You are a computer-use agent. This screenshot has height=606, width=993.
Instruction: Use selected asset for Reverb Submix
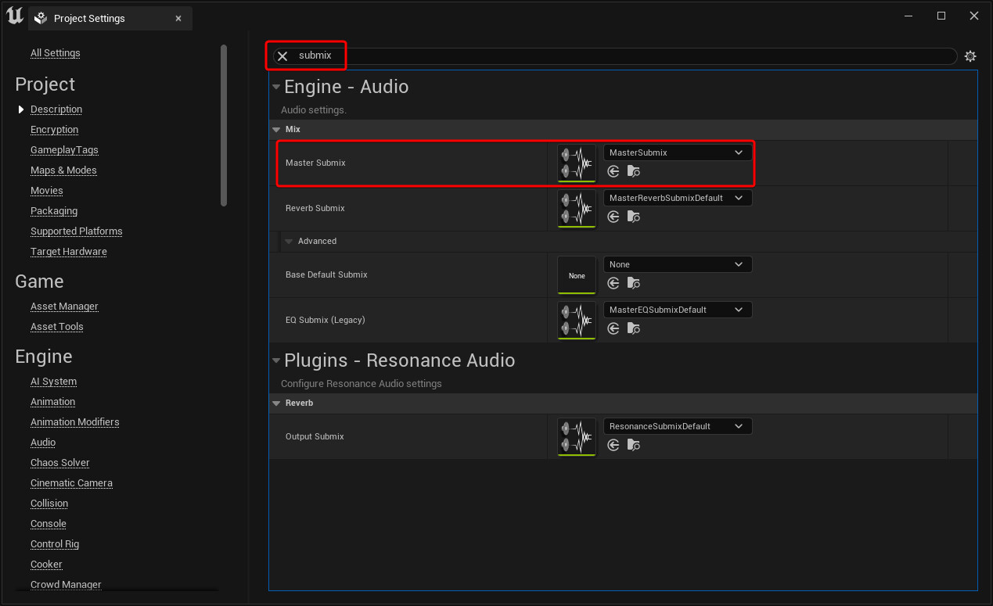(613, 216)
